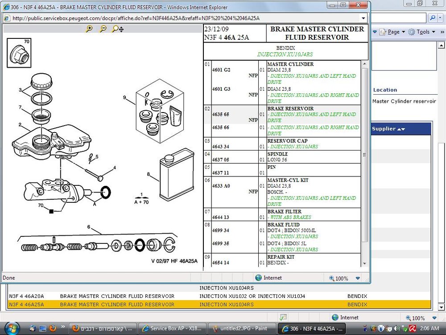Screen dimensions: 446x335
Task: Click the status bar icon with yellow page and checkmark
Action: click(283, 317)
